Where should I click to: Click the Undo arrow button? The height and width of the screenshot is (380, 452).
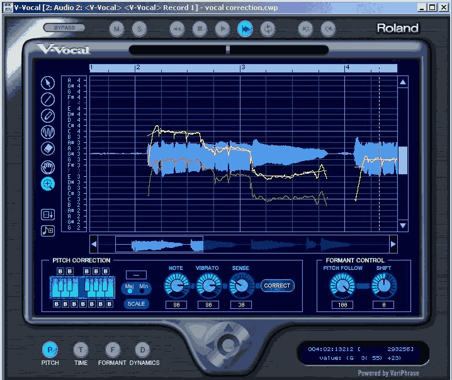tap(305, 29)
